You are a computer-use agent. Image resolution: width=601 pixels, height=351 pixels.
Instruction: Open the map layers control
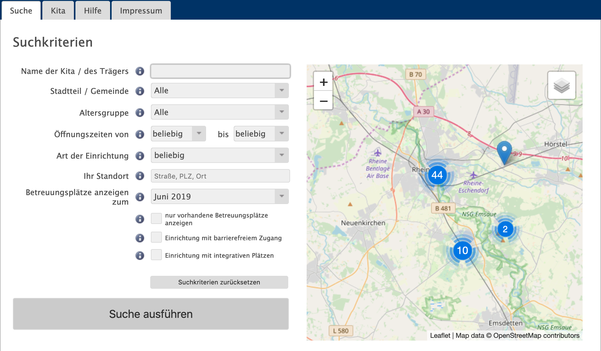pyautogui.click(x=561, y=85)
